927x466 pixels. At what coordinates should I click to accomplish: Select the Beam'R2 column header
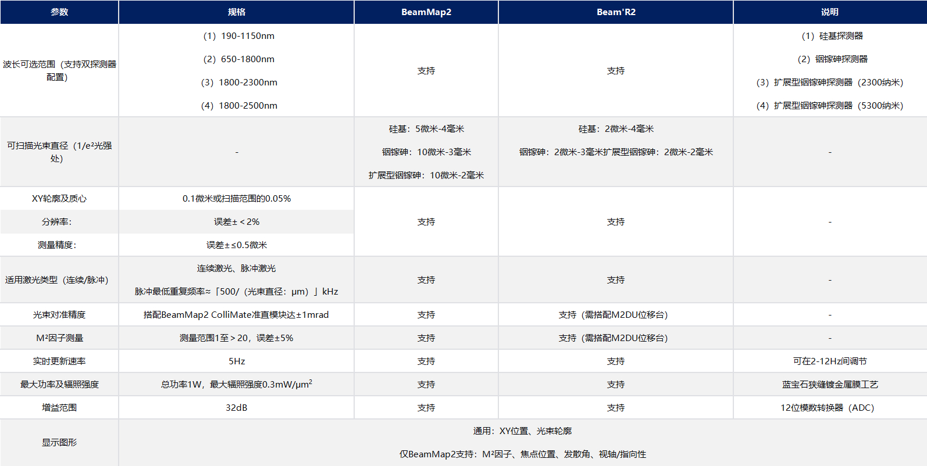[616, 12]
